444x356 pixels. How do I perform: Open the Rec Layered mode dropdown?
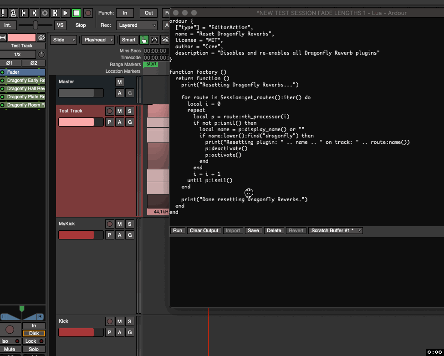(x=137, y=25)
